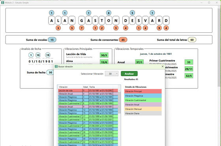
Task: Select the Vibración Mensual legend color
Action: click(143, 109)
